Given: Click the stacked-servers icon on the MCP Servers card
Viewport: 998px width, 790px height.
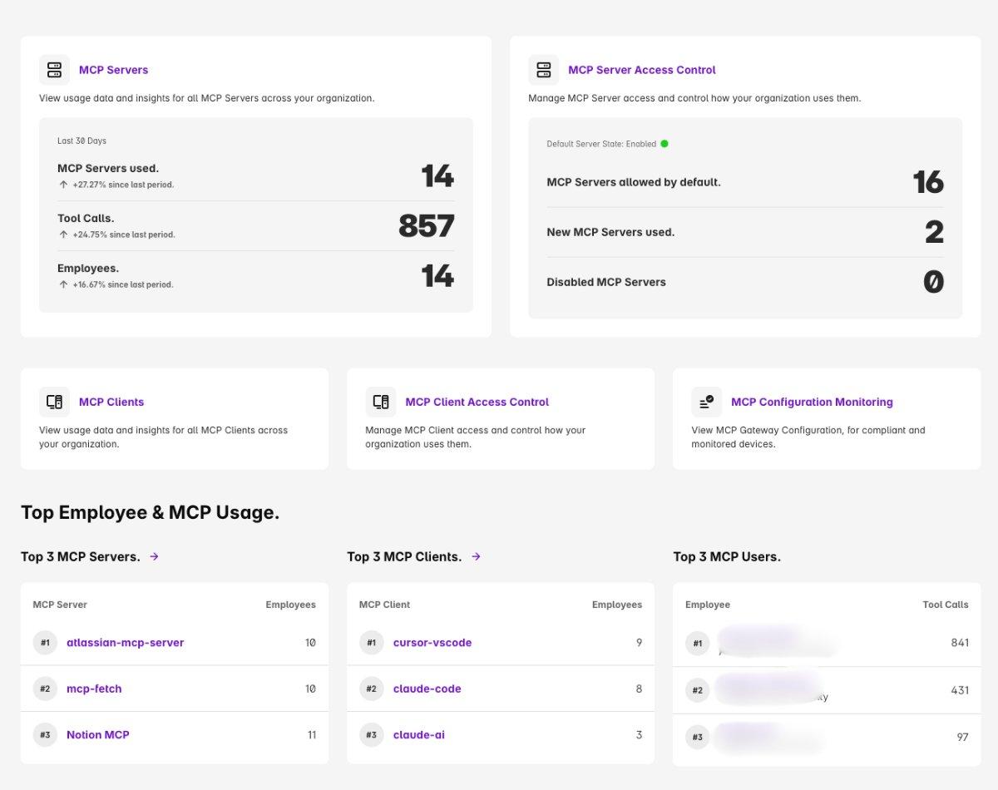Looking at the screenshot, I should (x=54, y=70).
